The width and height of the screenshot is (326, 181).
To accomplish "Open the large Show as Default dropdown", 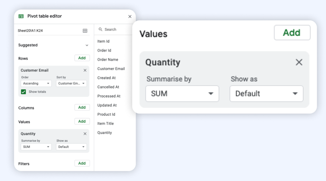I will tap(266, 94).
